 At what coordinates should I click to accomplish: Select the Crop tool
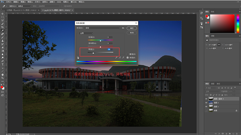tap(3, 27)
